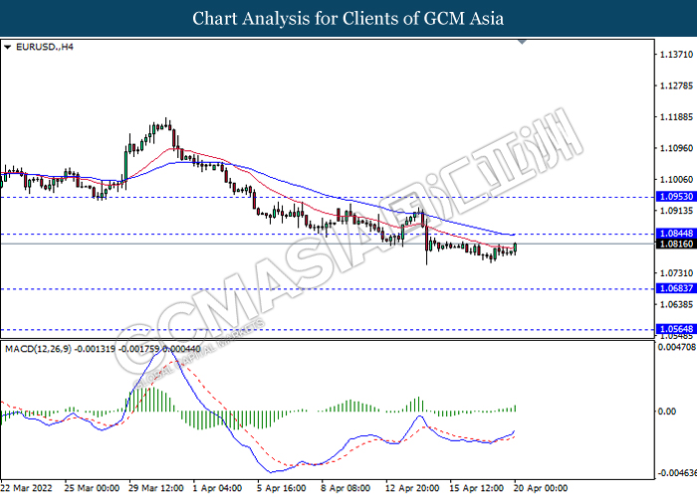Click the 8 Apr 08:00 time label

coord(346,488)
